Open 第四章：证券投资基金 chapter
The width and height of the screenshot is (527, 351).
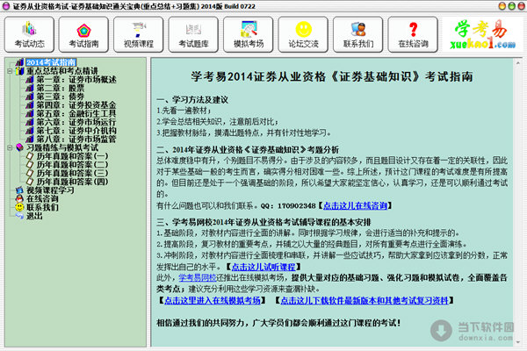tap(76, 105)
